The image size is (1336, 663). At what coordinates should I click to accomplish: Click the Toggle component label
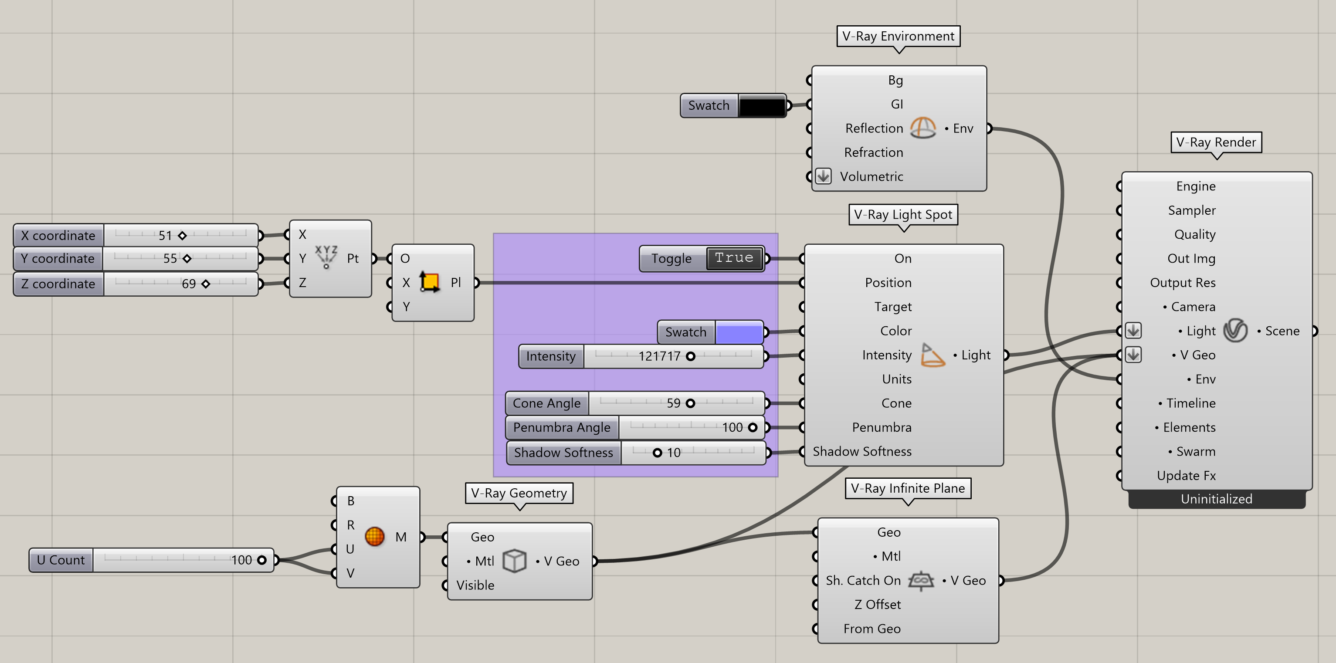671,258
